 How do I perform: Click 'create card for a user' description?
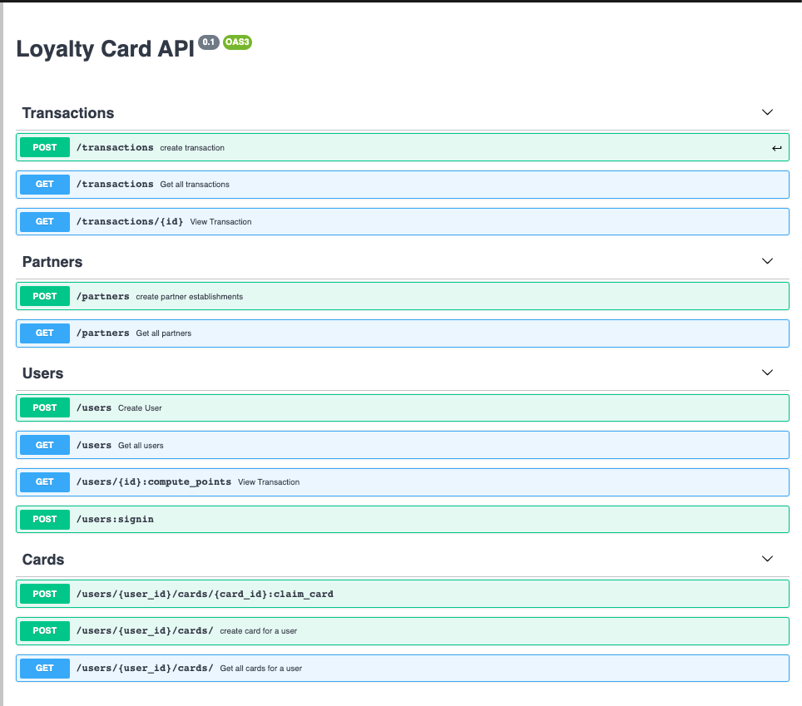click(258, 631)
